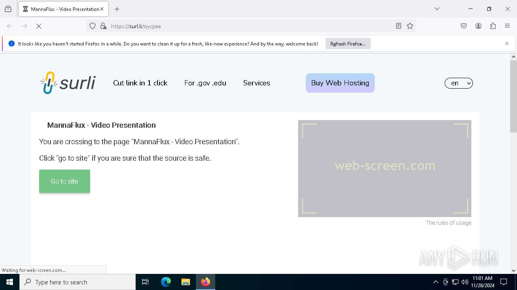Click Buy Web Hosting button

tap(340, 83)
